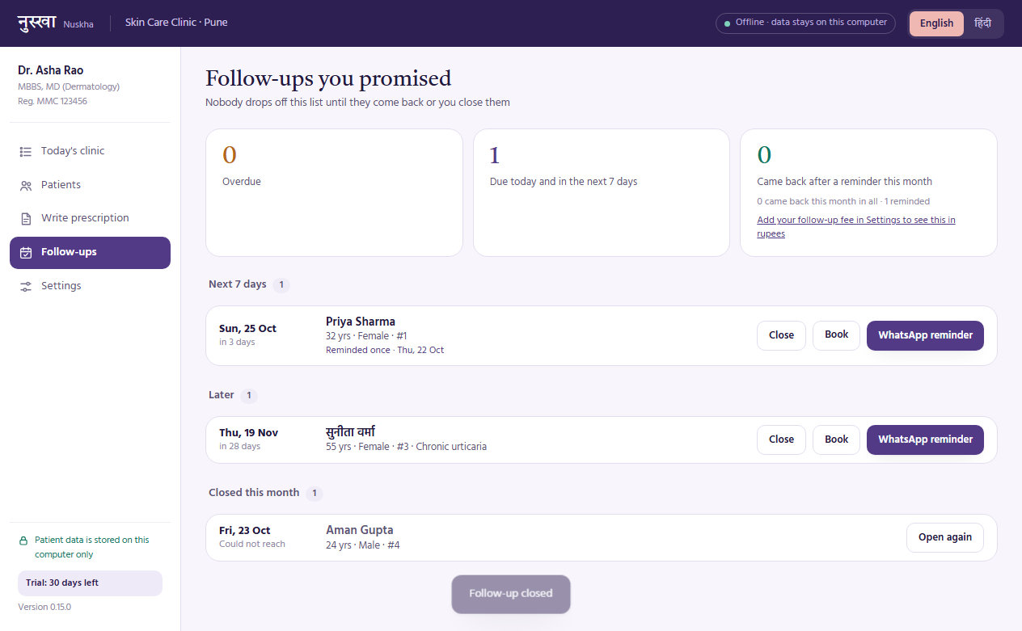Click patient name Aman Gupta

tap(360, 530)
